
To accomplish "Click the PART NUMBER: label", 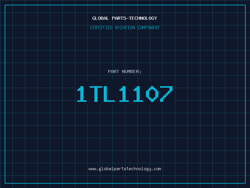I will tap(124, 71).
